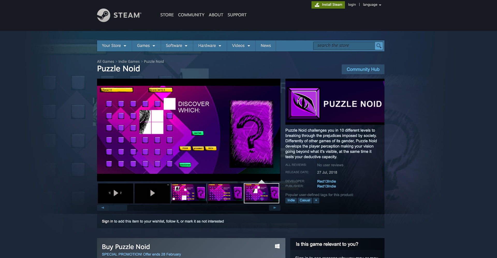Focus the search the store field
497x258 pixels.
344,46
